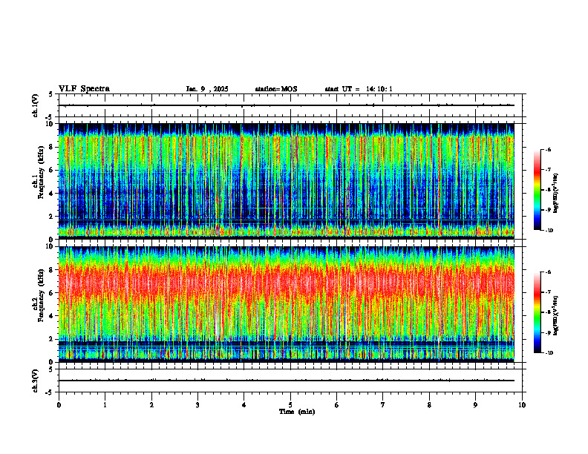Click the "1" minute tick on time axis

[105, 405]
